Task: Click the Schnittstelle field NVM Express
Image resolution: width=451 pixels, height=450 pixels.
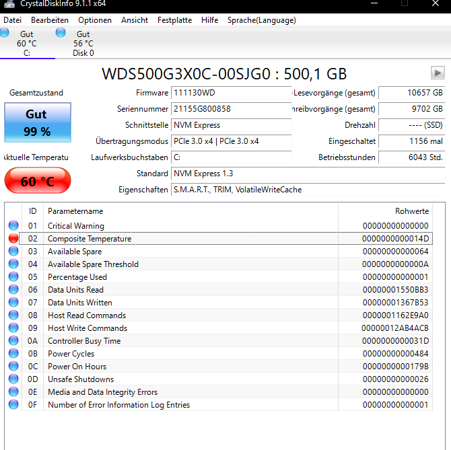Action: 232,125
